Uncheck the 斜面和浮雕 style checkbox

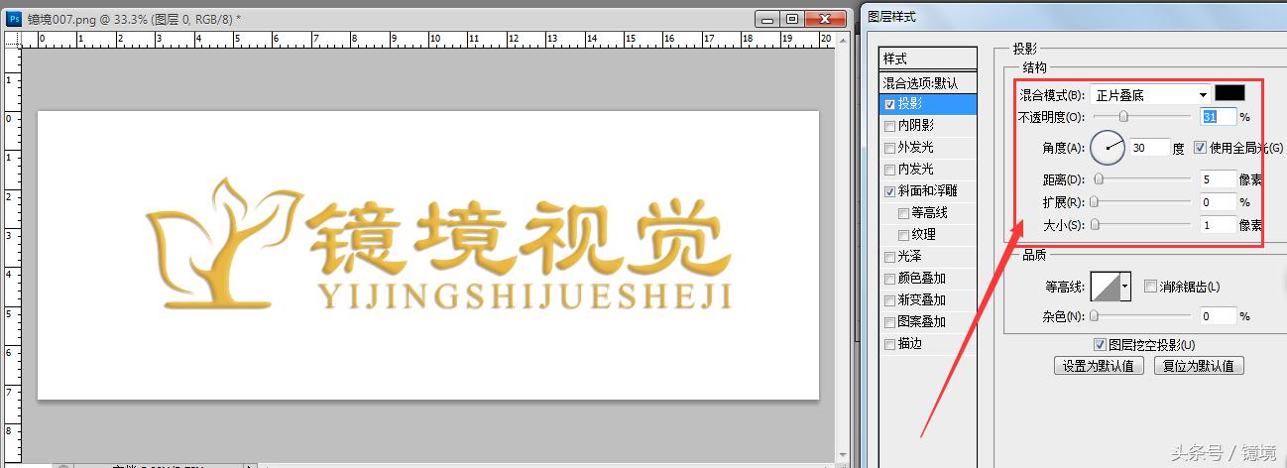tap(890, 191)
